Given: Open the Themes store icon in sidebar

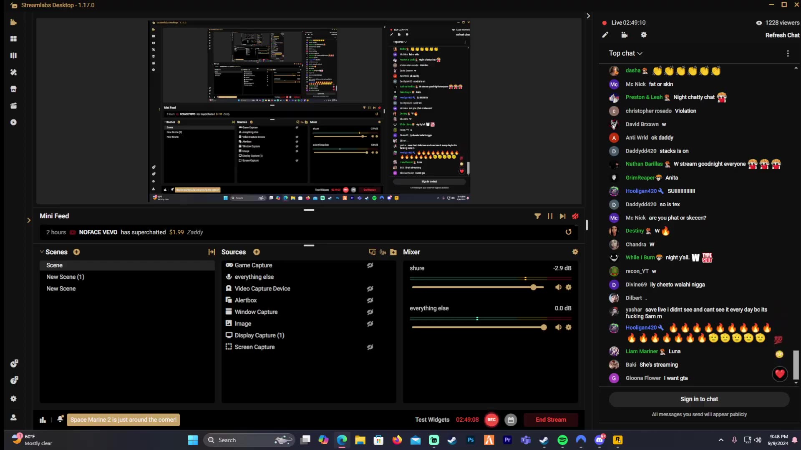Looking at the screenshot, I should [x=13, y=89].
